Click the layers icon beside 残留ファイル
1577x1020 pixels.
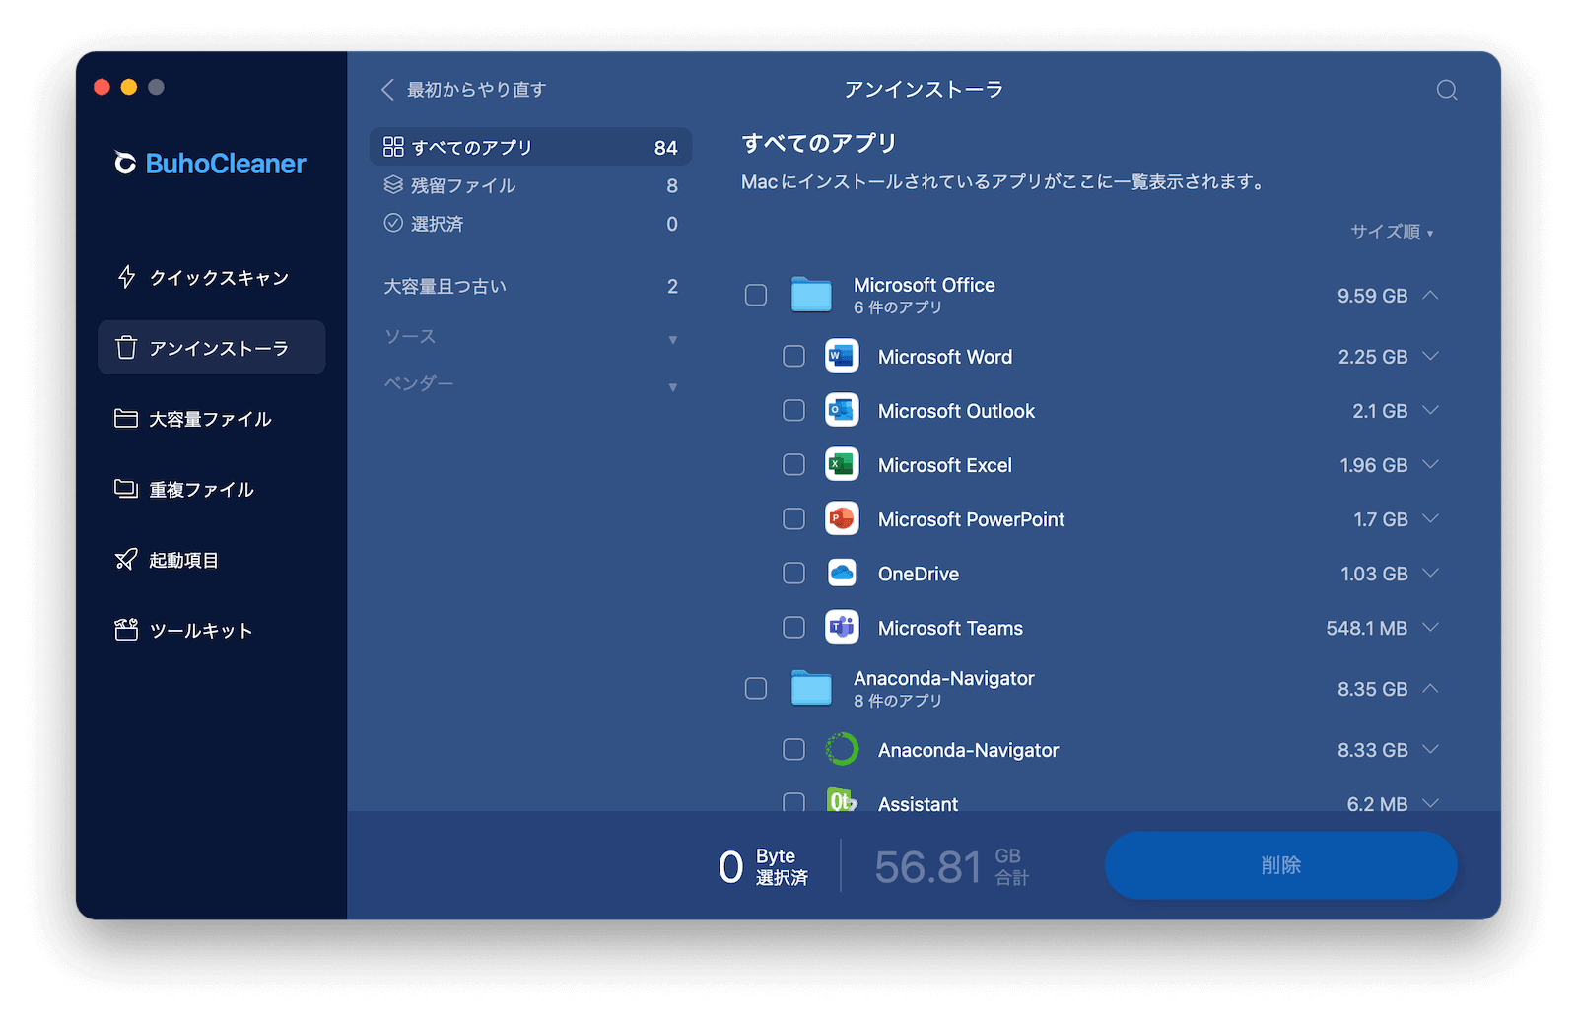coord(393,185)
